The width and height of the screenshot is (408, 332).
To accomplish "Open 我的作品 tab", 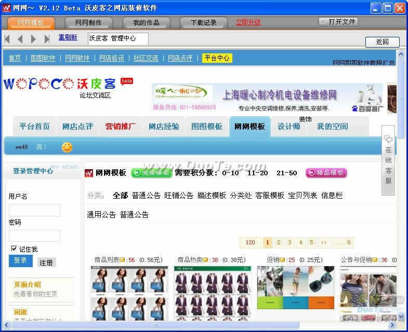I will pos(146,23).
